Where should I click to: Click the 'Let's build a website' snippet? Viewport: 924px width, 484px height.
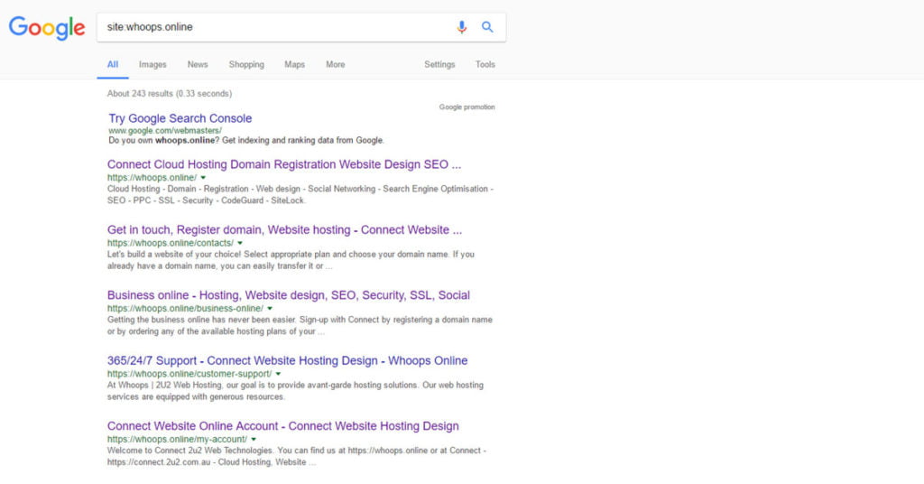click(291, 260)
